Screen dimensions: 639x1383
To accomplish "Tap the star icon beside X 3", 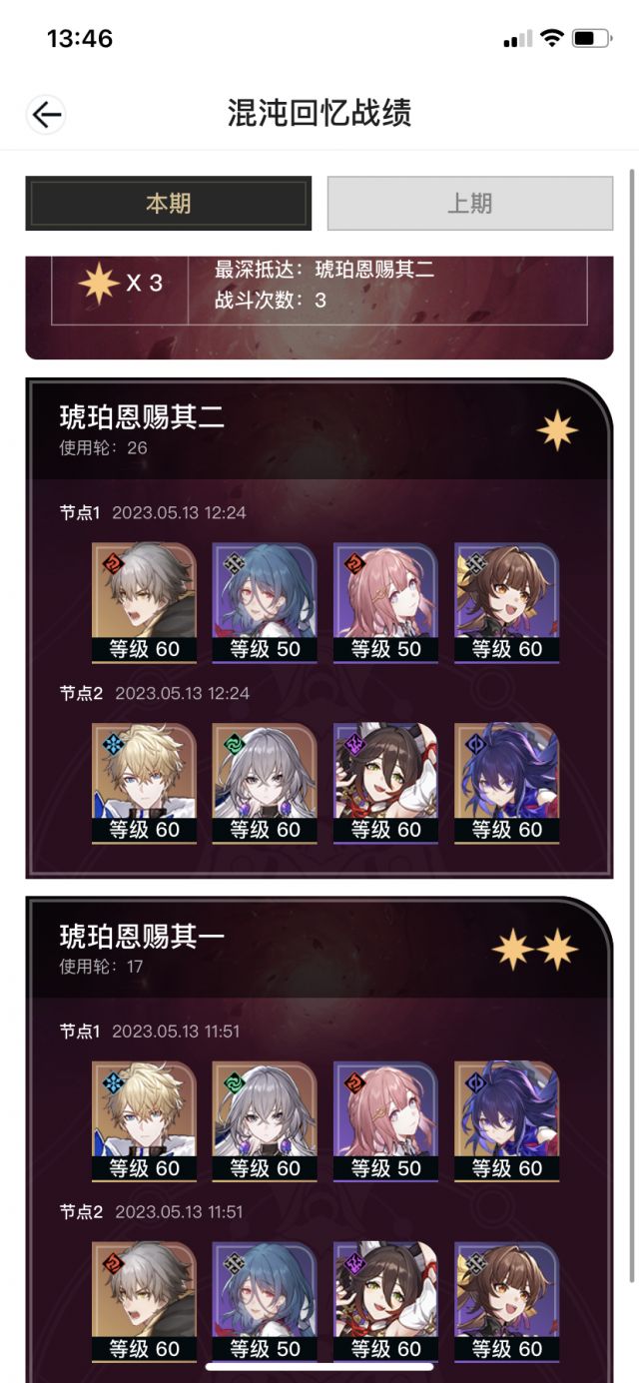I will (x=99, y=284).
